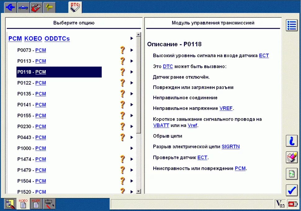Viewport: 301px width, 211px height.
Task: Expand arrow for P0113 row
Action: tap(132, 61)
